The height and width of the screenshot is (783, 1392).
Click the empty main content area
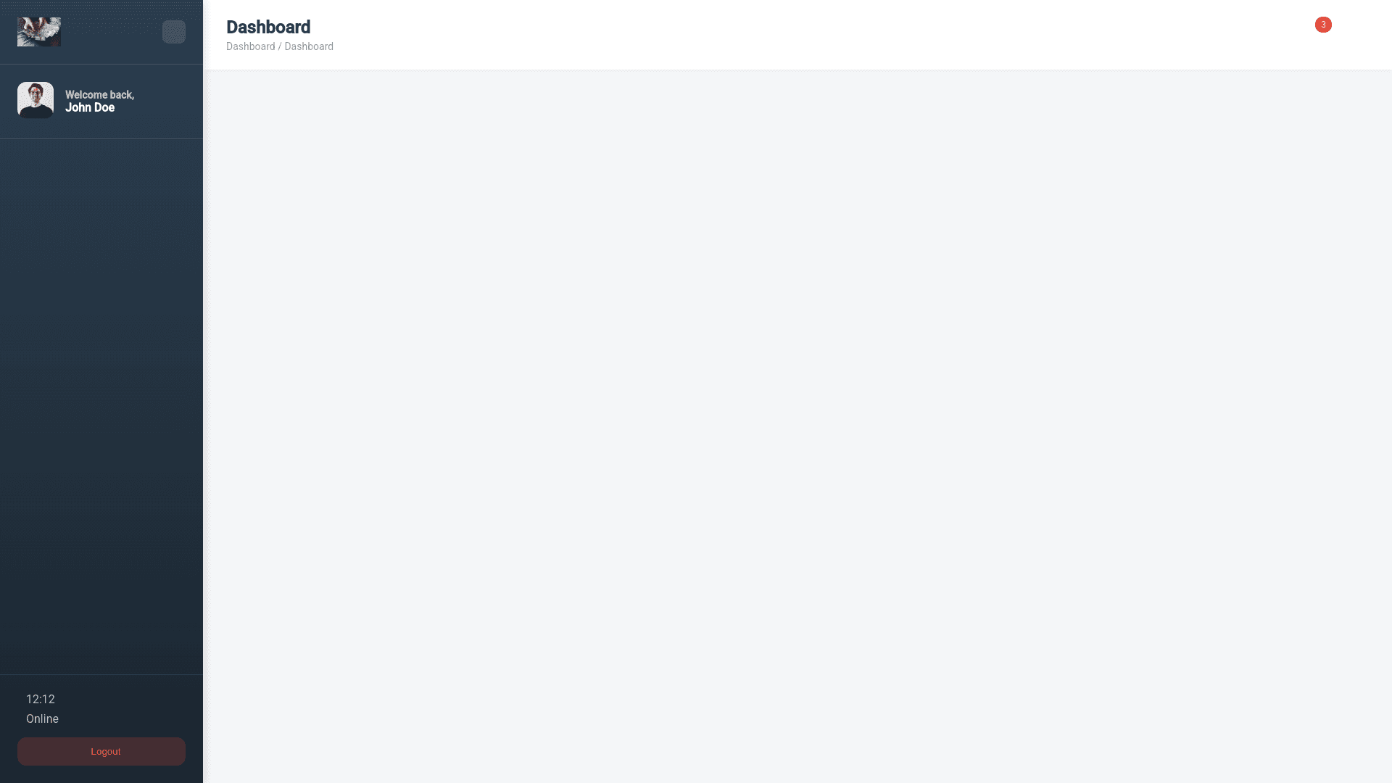(x=797, y=426)
